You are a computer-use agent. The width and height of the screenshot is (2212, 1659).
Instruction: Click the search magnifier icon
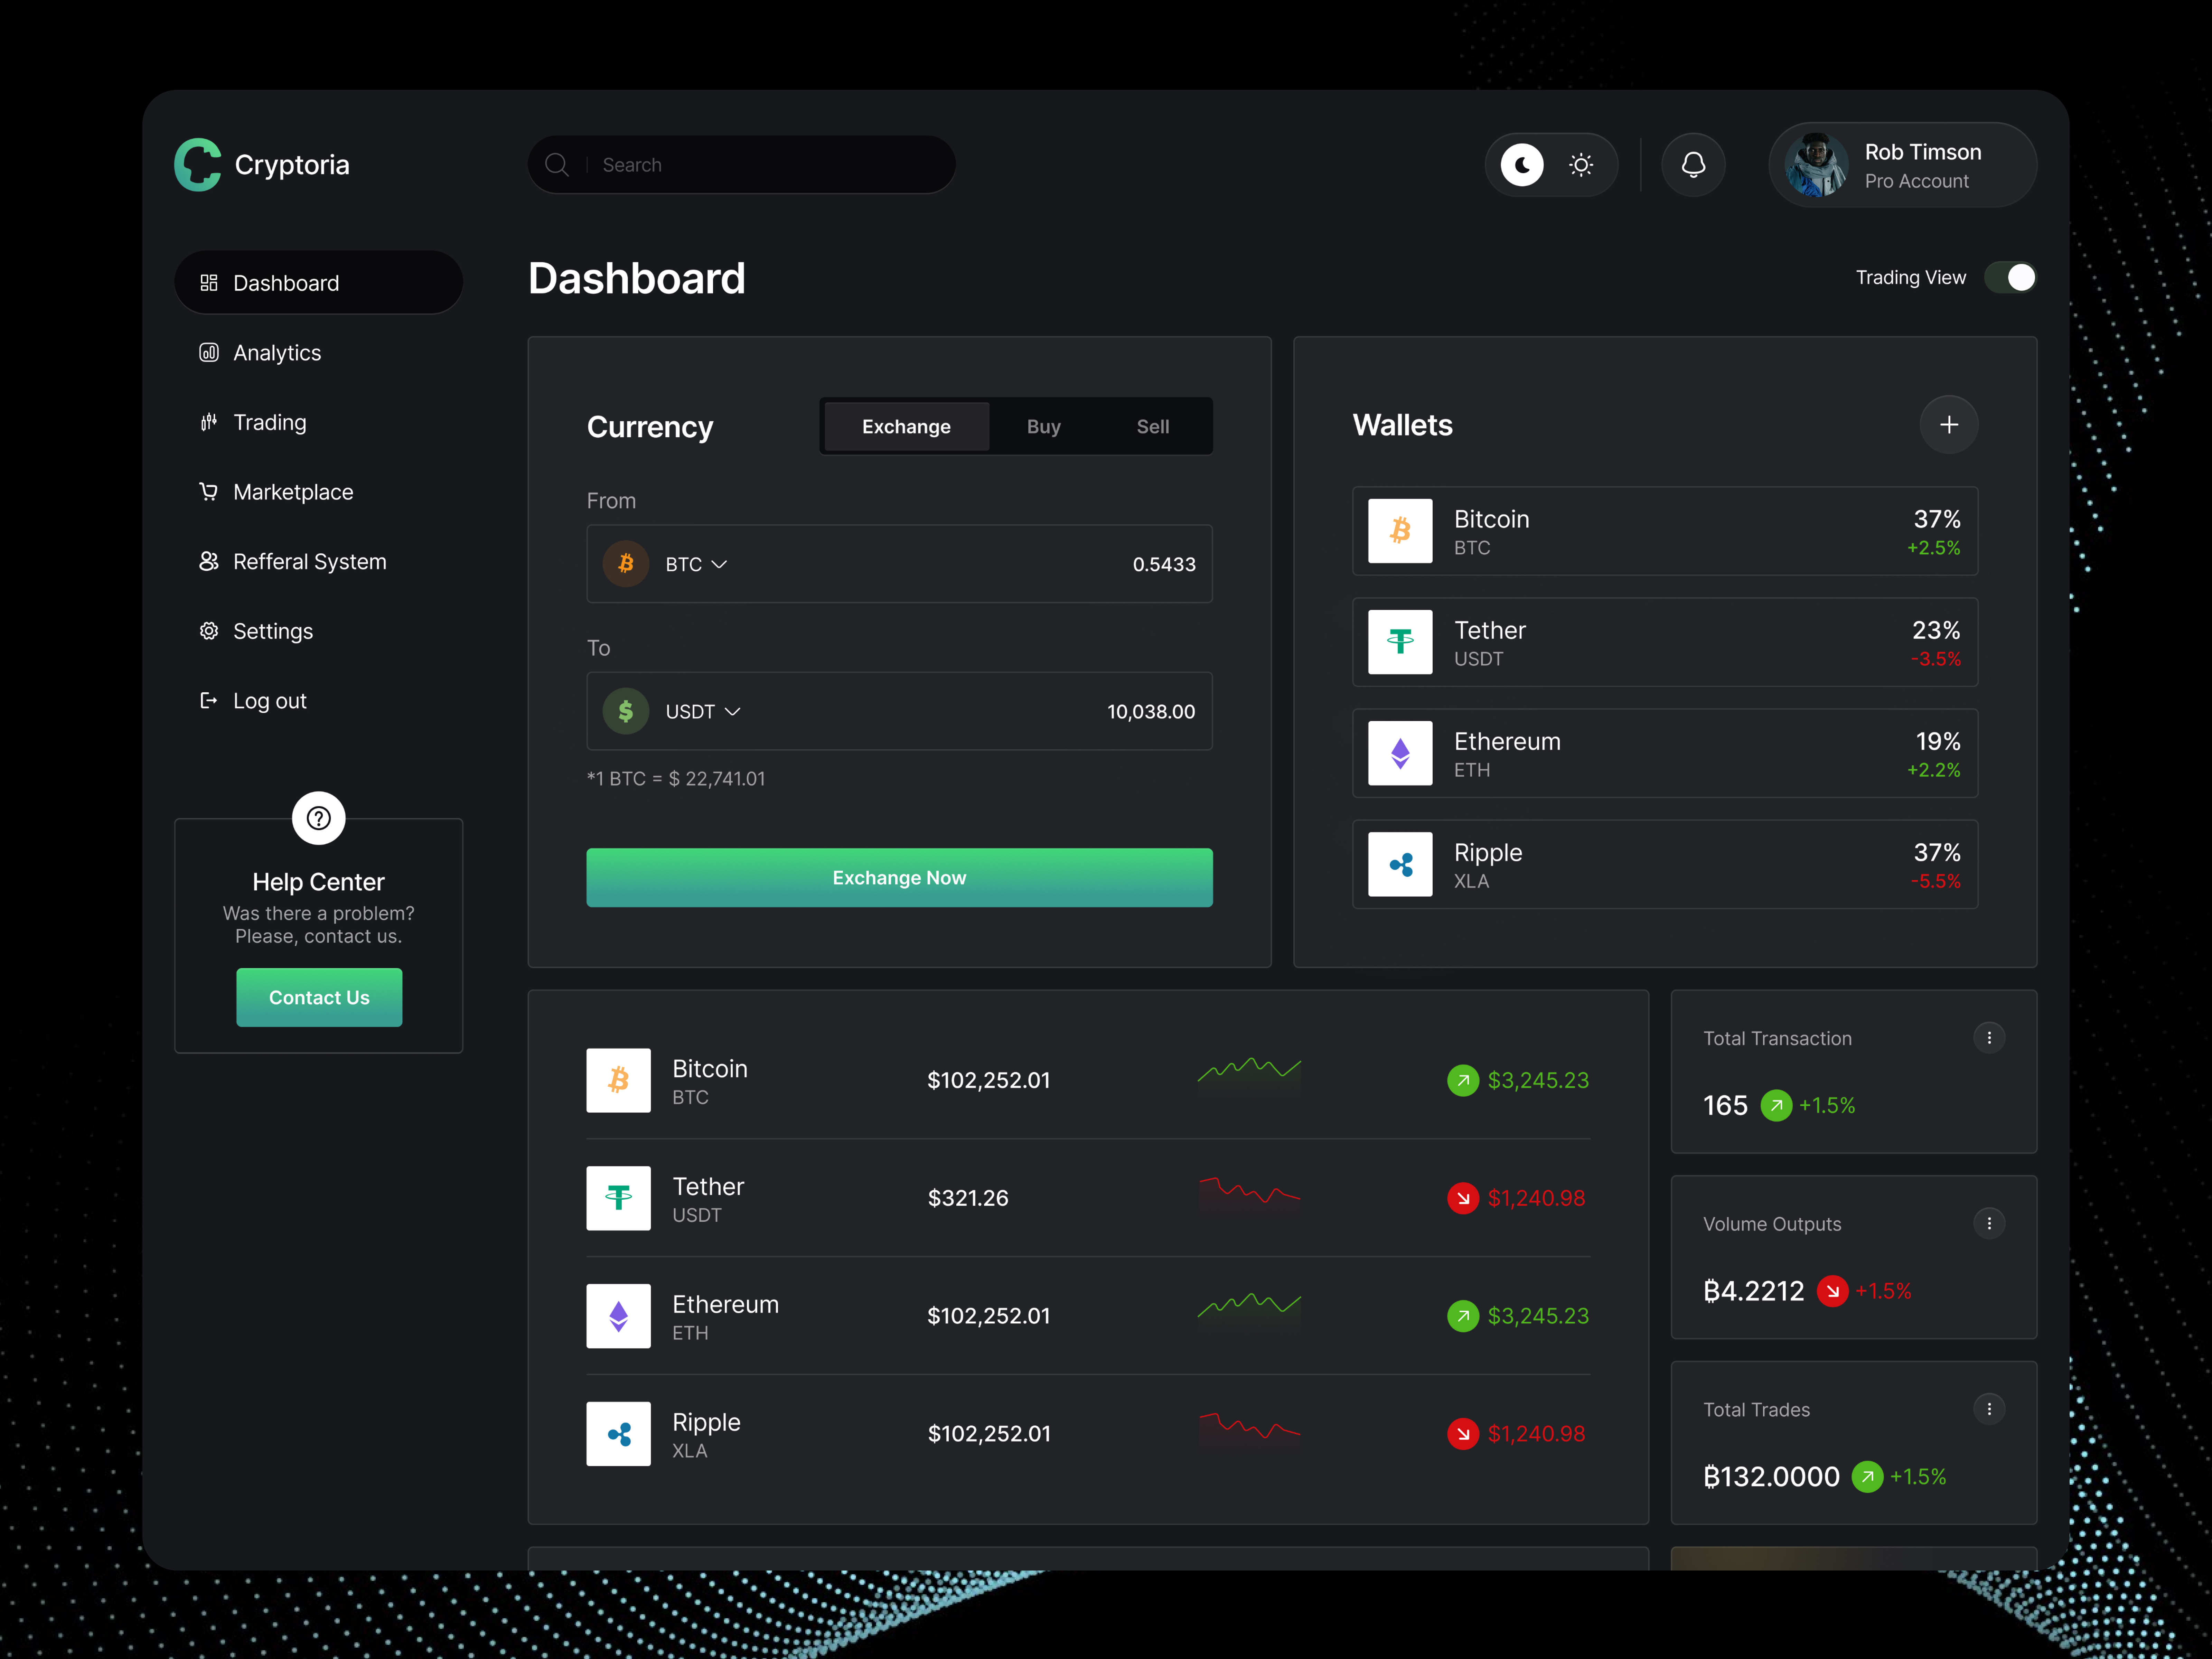[x=557, y=165]
